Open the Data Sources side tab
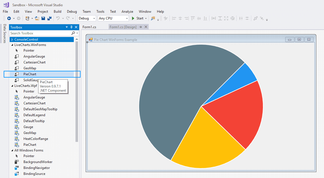The image size is (324, 178). [5, 33]
